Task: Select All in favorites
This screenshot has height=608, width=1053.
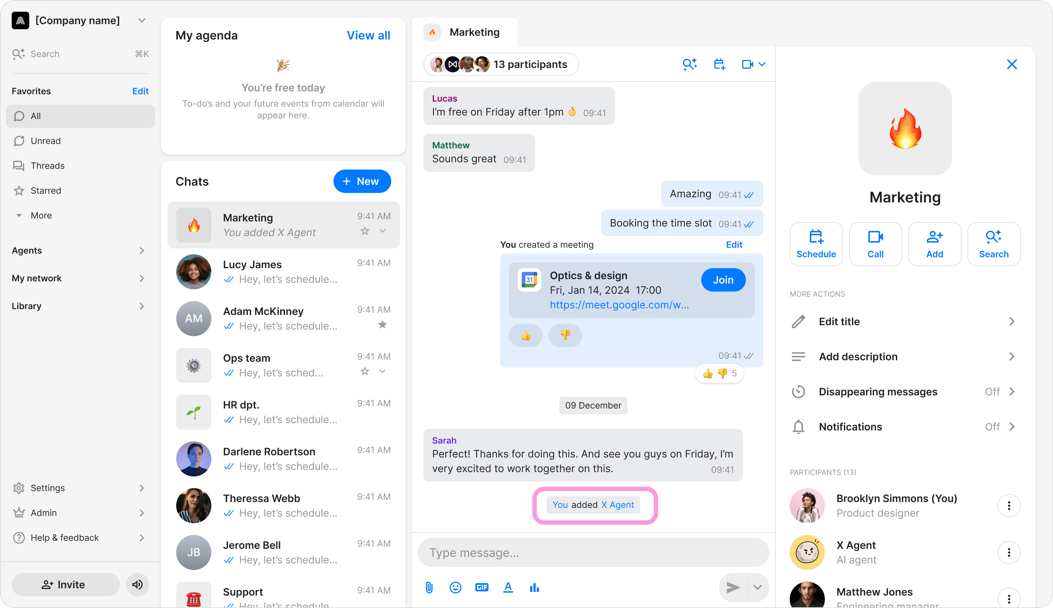Action: (x=80, y=116)
